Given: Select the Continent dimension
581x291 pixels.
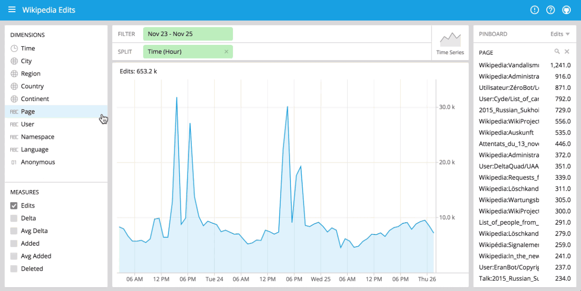Looking at the screenshot, I should click(x=56, y=99).
